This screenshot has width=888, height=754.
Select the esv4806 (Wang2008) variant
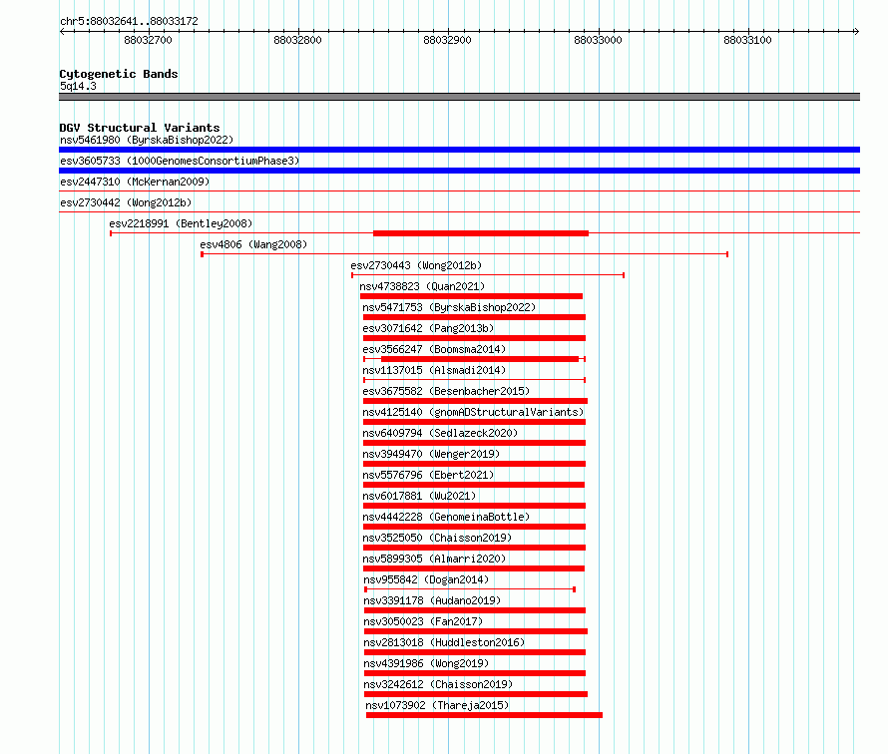click(253, 244)
